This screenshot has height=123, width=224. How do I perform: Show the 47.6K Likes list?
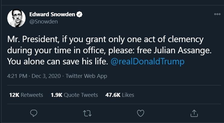[x=120, y=95]
